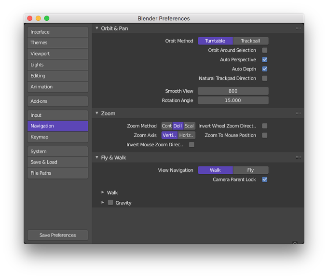Choose Continue zoom method
The width and height of the screenshot is (328, 278).
point(167,126)
